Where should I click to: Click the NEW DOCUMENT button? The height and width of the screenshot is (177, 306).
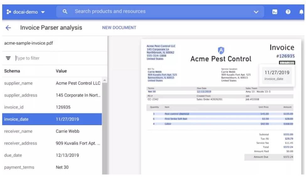pos(119,28)
